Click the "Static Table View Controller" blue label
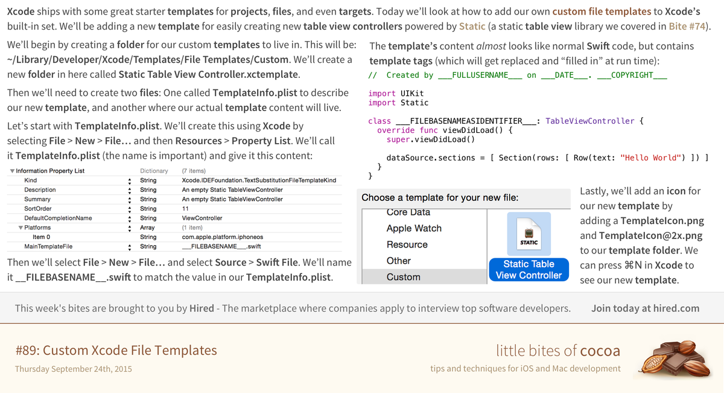Viewport: 724px width, 393px height. click(529, 269)
